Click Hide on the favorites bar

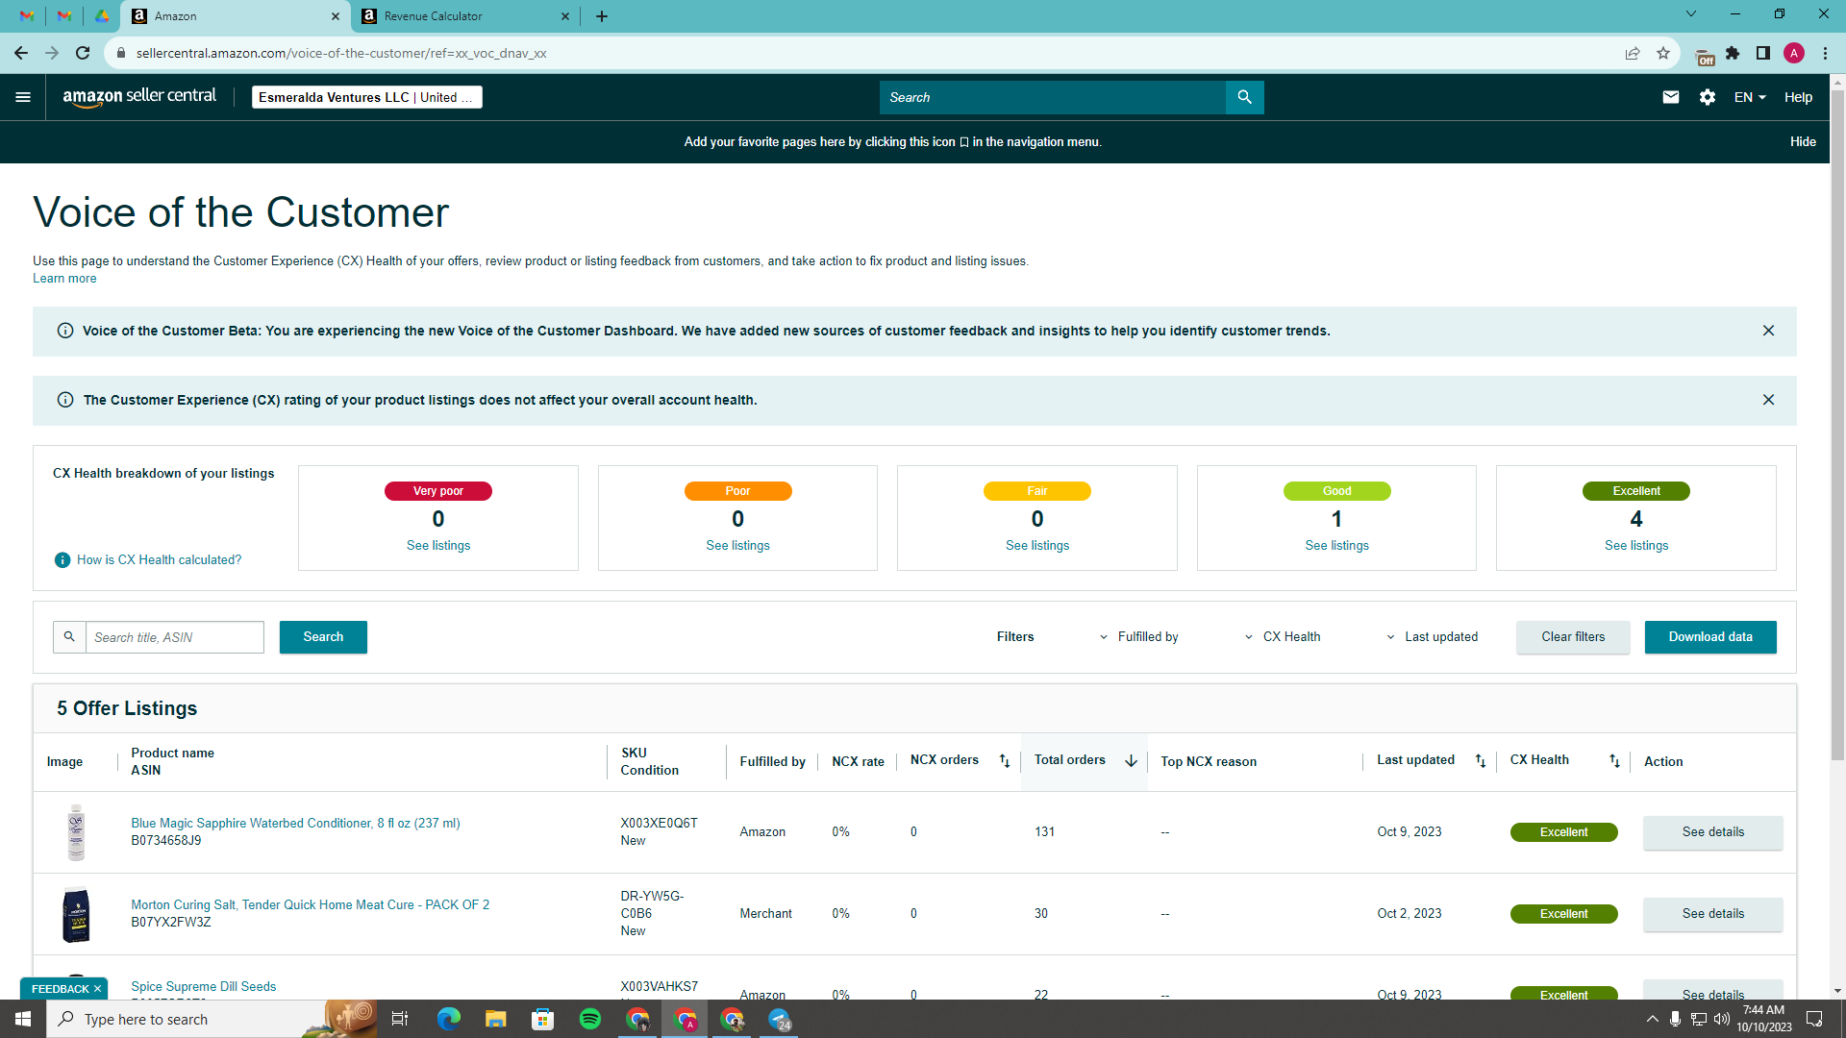click(x=1803, y=141)
